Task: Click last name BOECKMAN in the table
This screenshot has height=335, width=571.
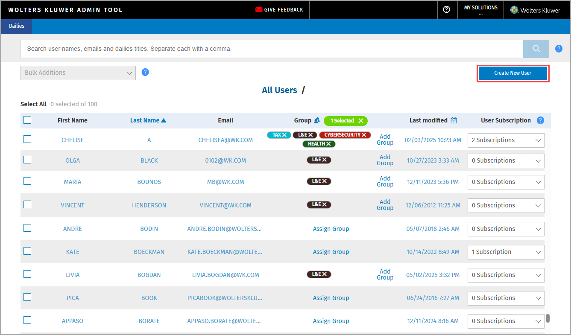Action: click(149, 252)
